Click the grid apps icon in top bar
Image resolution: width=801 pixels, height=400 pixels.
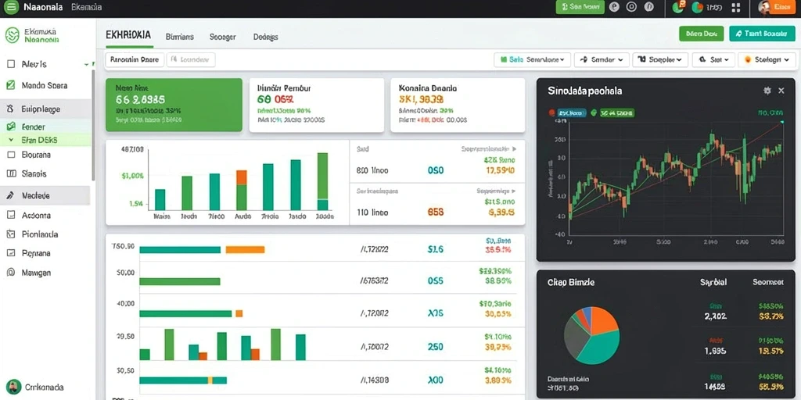[736, 7]
